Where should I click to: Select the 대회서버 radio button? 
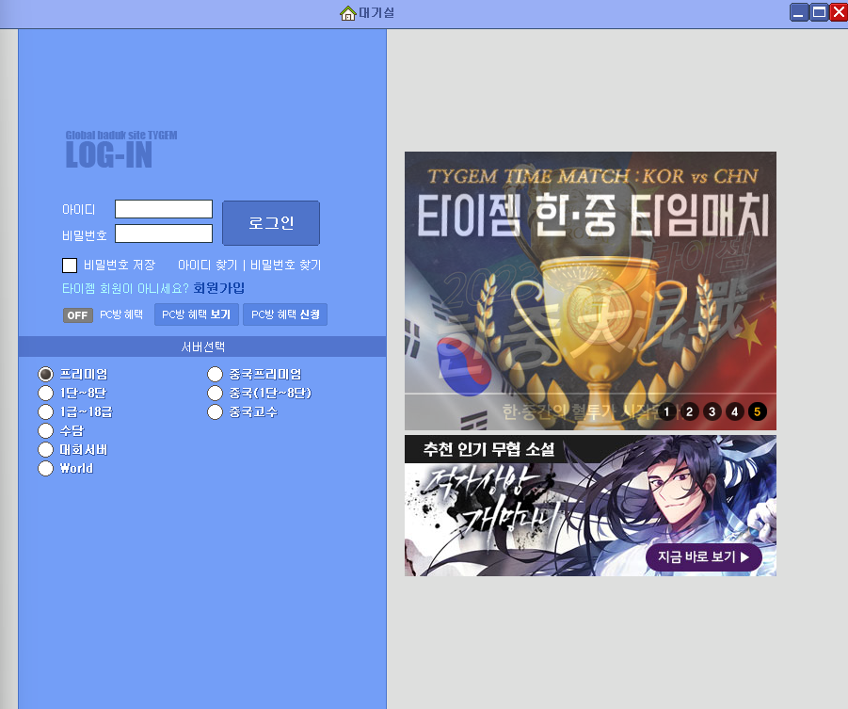[45, 450]
